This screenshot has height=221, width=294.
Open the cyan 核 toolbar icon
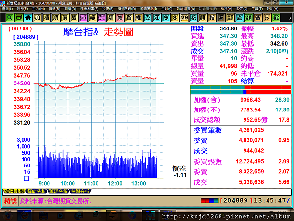[194, 18]
